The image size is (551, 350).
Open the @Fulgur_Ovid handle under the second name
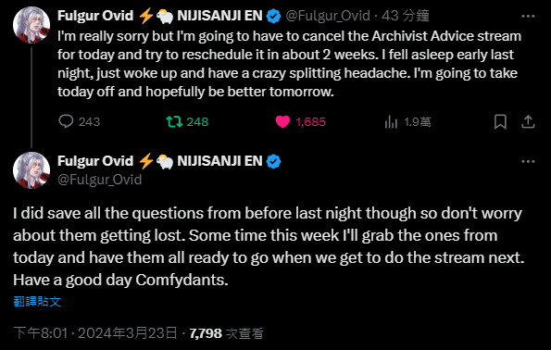99,180
